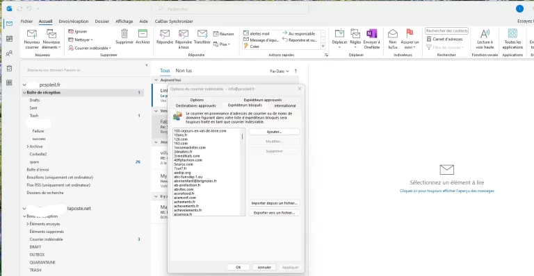This screenshot has height=276, width=534.
Task: Switch to the Dossier ribbon tab
Action: tap(102, 21)
